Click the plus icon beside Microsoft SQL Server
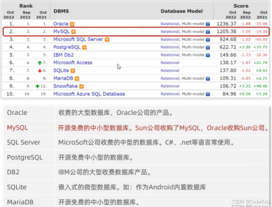 click(x=107, y=40)
